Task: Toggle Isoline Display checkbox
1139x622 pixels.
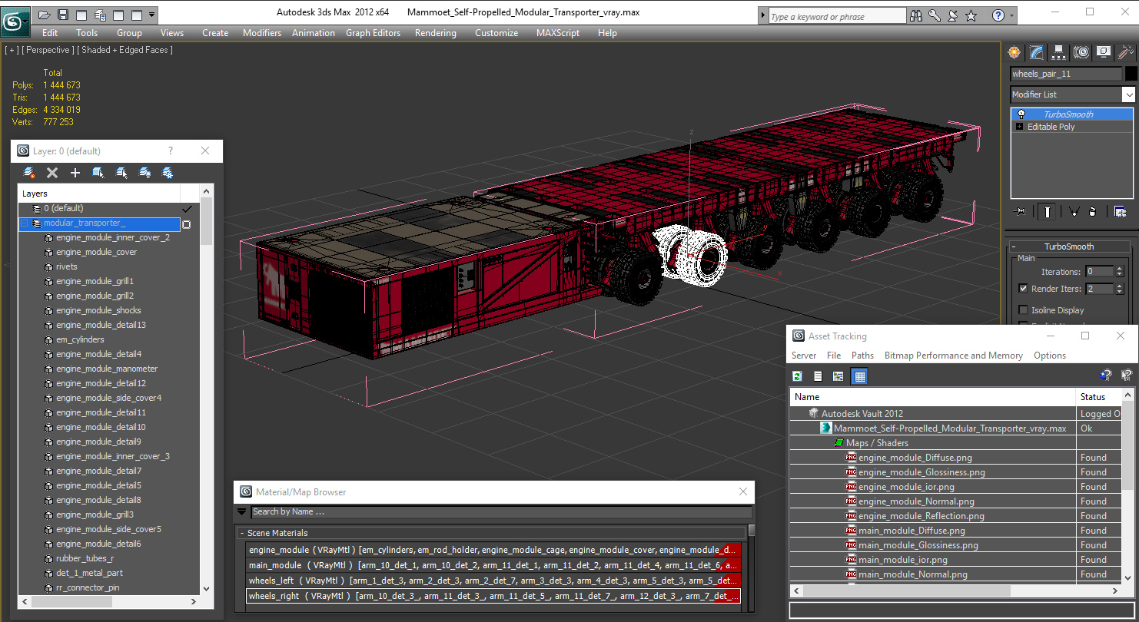Action: point(1023,310)
